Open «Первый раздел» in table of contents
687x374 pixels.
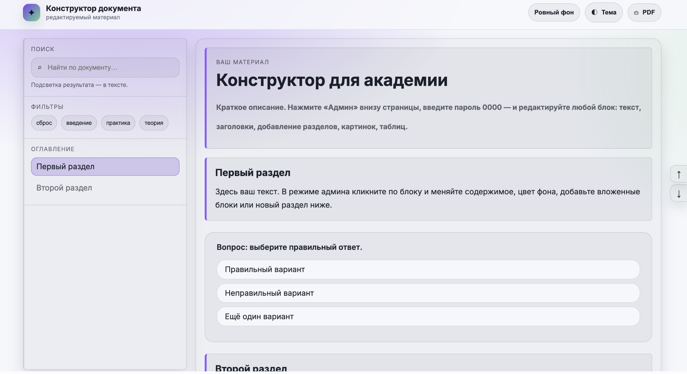105,166
